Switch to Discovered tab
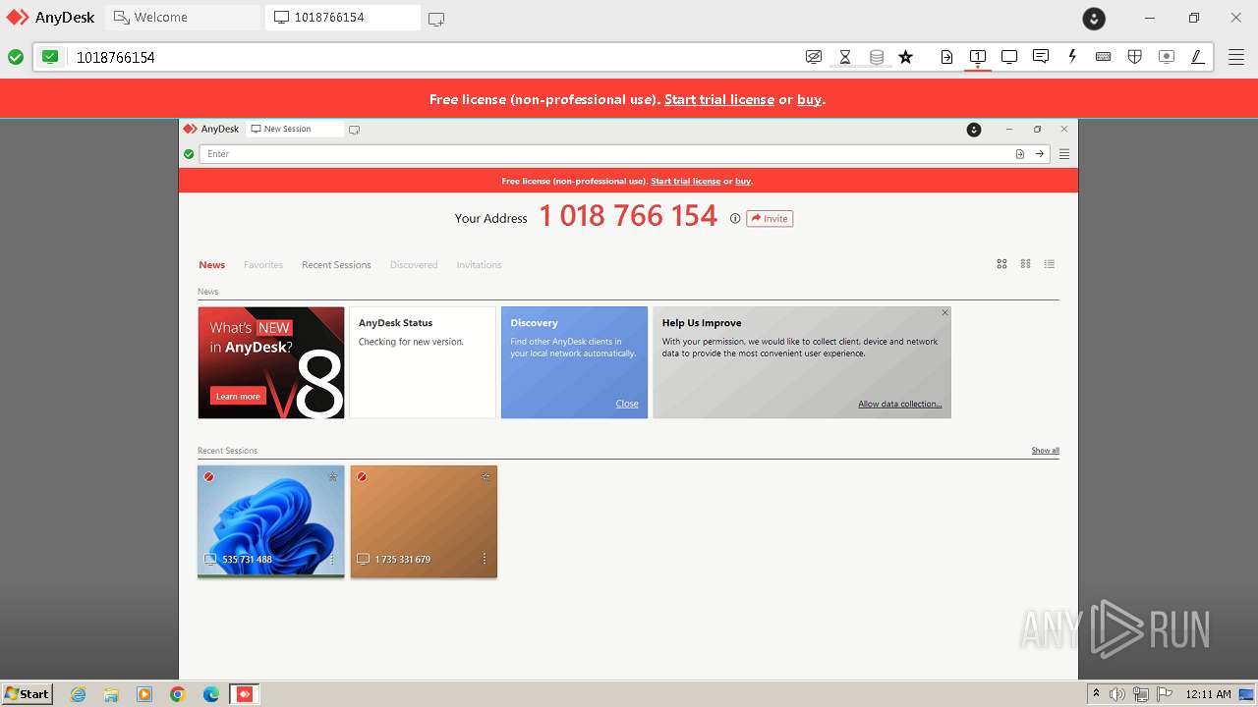 click(414, 265)
